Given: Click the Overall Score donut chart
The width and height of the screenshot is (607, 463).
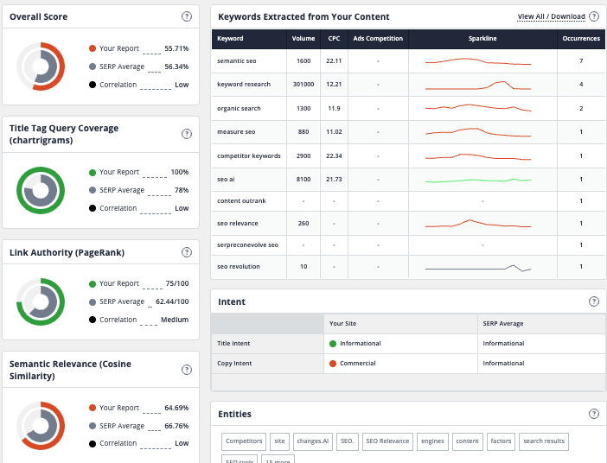Looking at the screenshot, I should point(41,67).
